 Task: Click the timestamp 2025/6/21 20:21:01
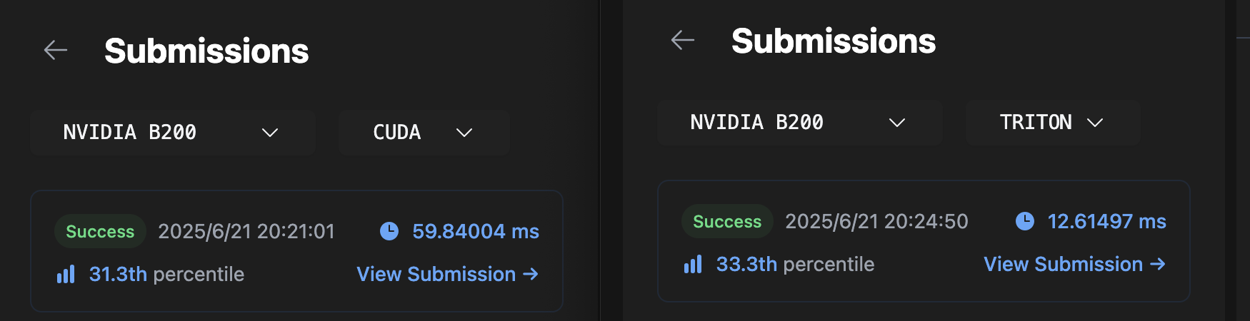(x=246, y=231)
